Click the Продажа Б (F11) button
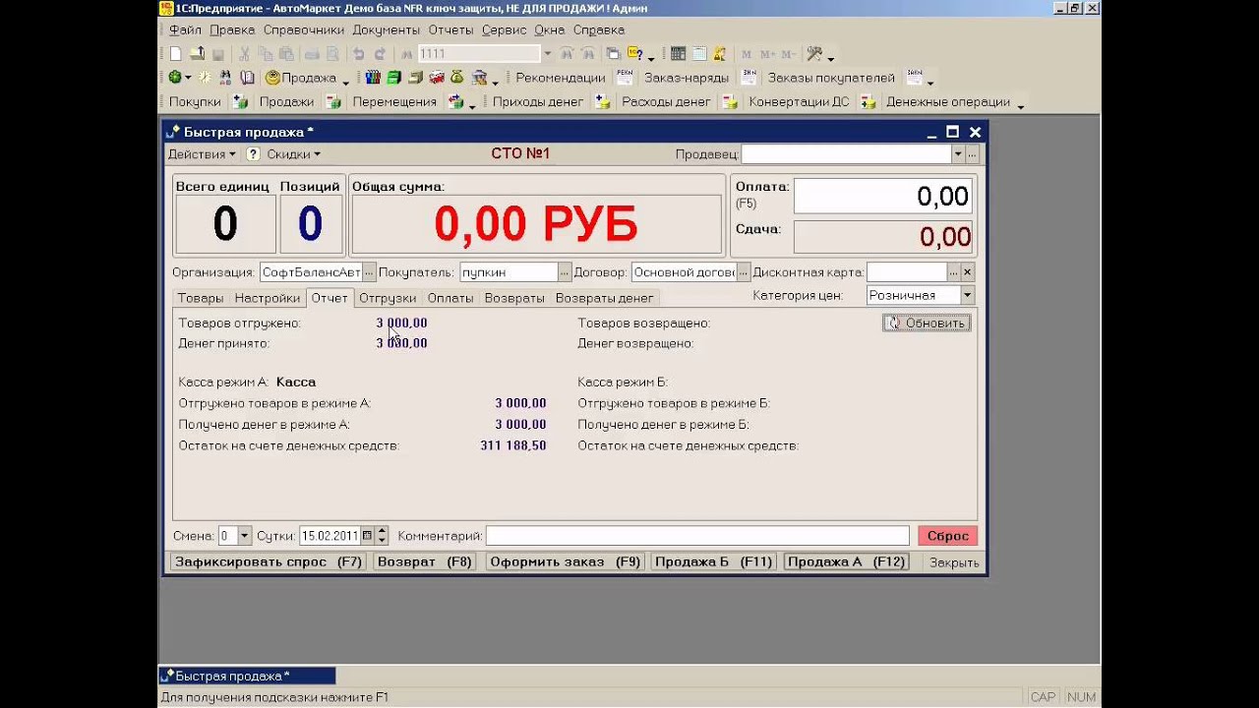 714,562
